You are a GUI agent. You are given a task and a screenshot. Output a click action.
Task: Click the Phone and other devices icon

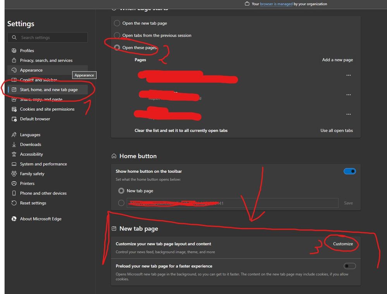click(14, 193)
